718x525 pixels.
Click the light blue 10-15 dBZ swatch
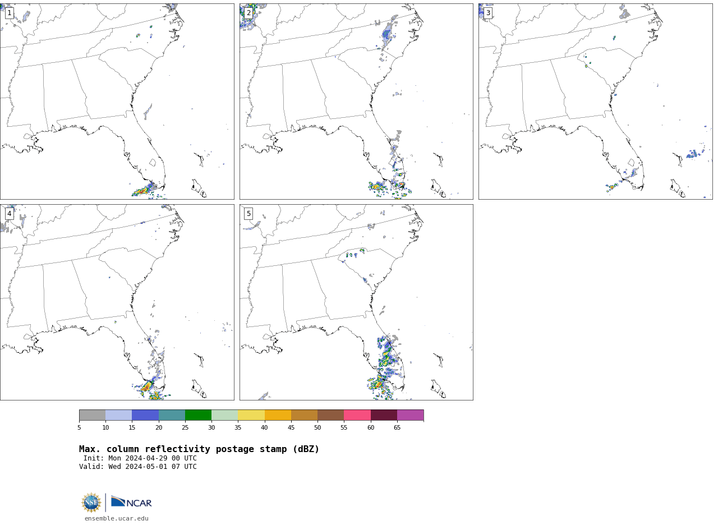tap(118, 415)
